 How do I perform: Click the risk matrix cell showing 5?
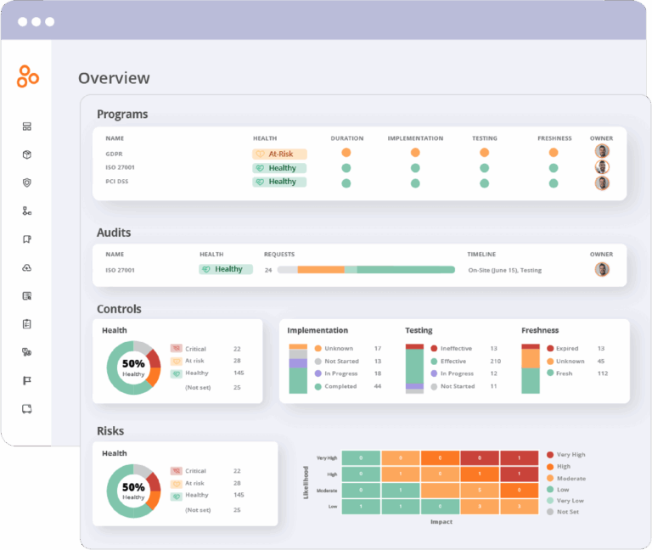point(480,490)
